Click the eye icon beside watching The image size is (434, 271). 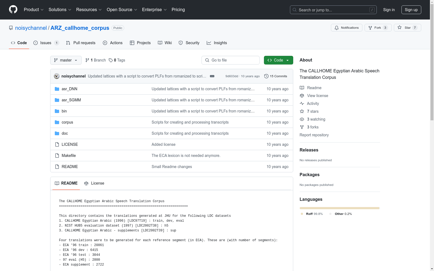tap(302, 119)
